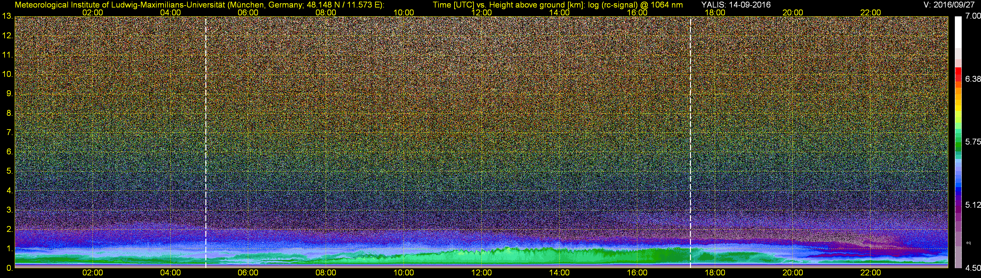Screen dimensions: 981x278
Task: Click the 02:00 label on the top axis
Action: tap(93, 12)
